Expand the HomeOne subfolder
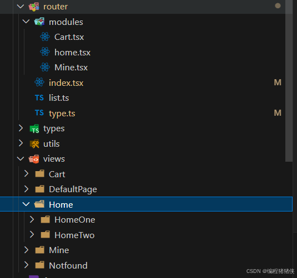Image resolution: width=297 pixels, height=278 pixels. (x=32, y=219)
